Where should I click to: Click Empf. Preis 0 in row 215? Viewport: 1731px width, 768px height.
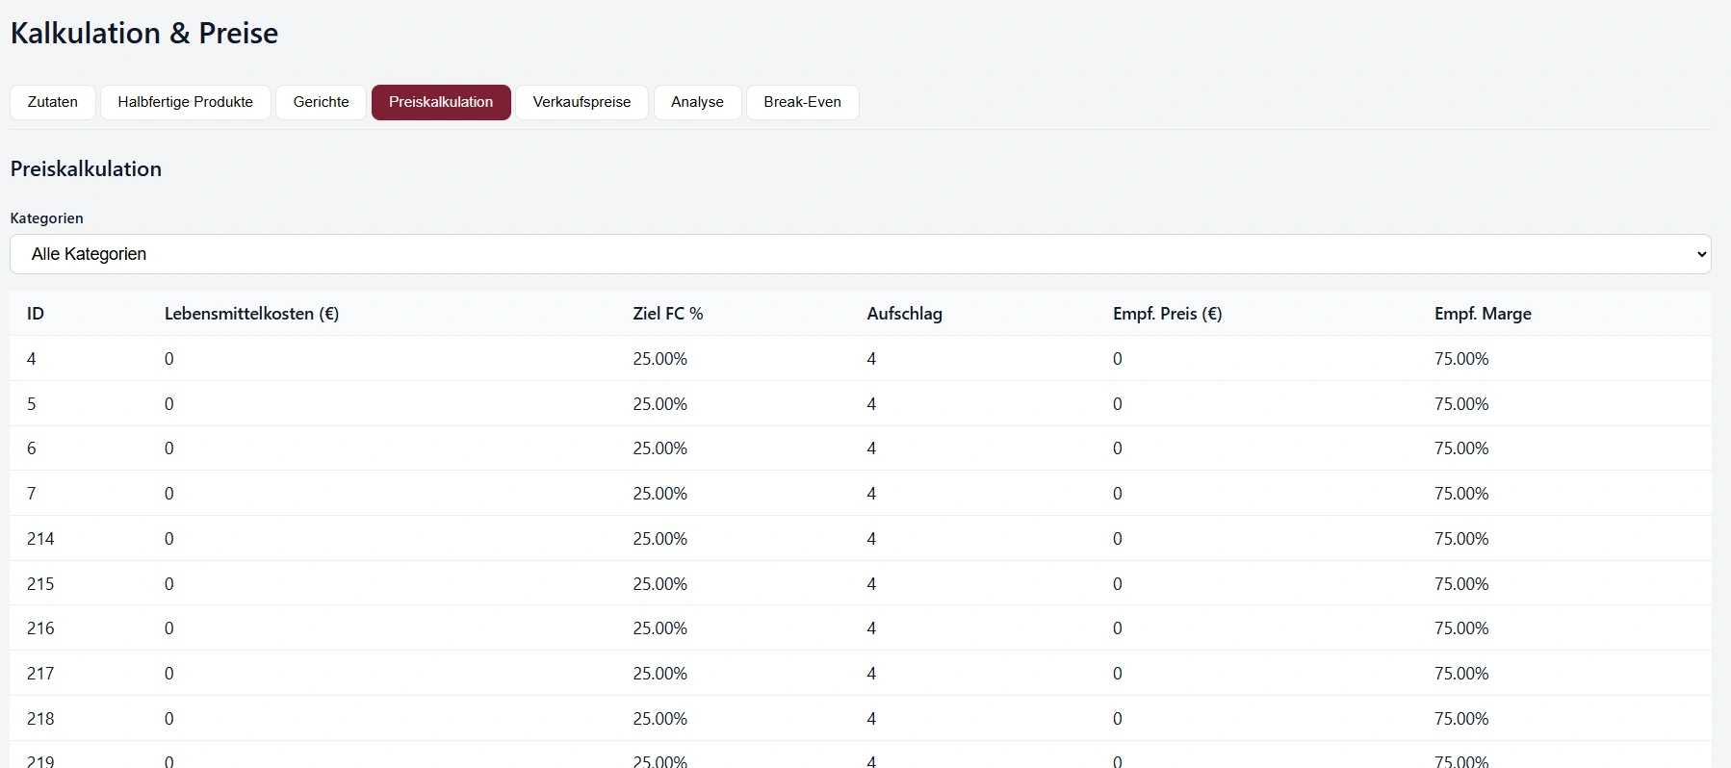coord(1118,584)
